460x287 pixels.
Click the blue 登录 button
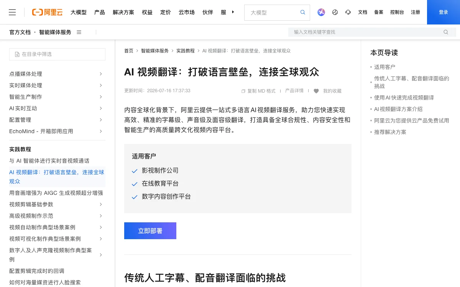coord(444,12)
